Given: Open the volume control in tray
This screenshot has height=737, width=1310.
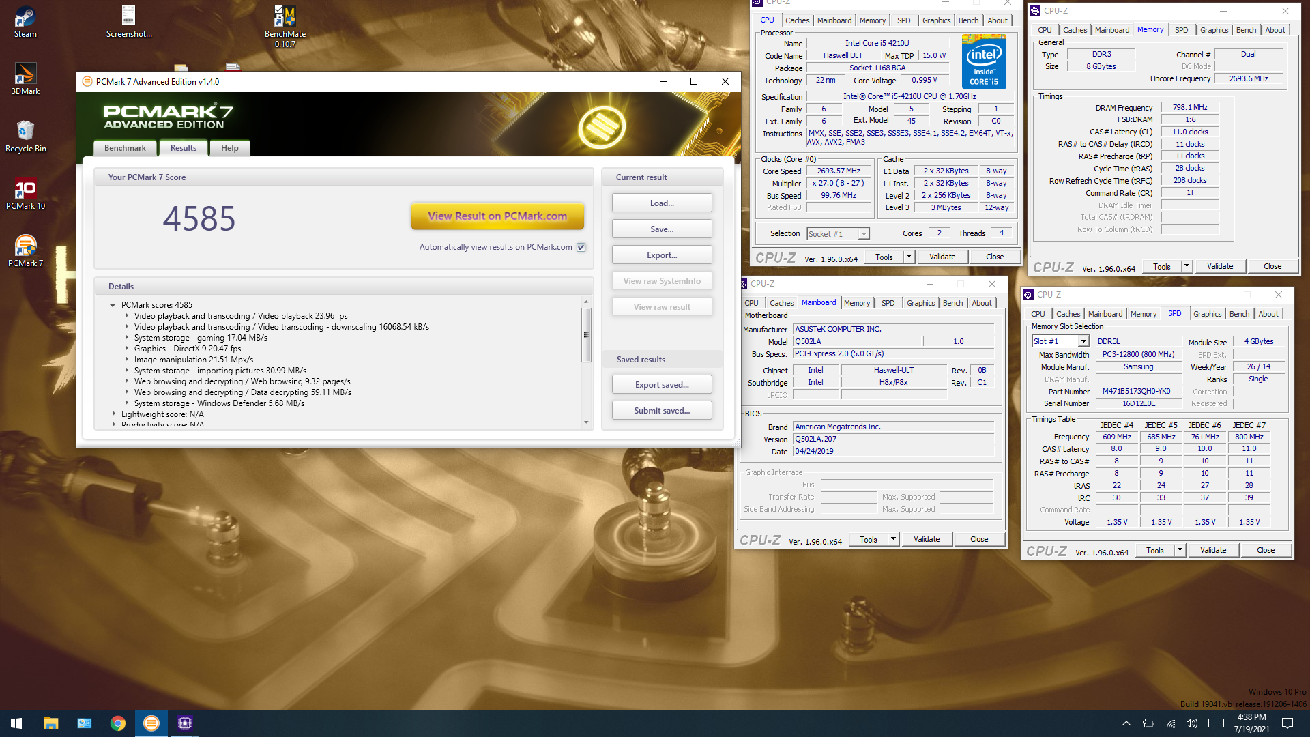Looking at the screenshot, I should pyautogui.click(x=1192, y=723).
